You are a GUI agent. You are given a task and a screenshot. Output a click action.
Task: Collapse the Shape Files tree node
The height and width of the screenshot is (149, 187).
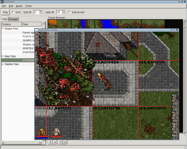[3, 29]
